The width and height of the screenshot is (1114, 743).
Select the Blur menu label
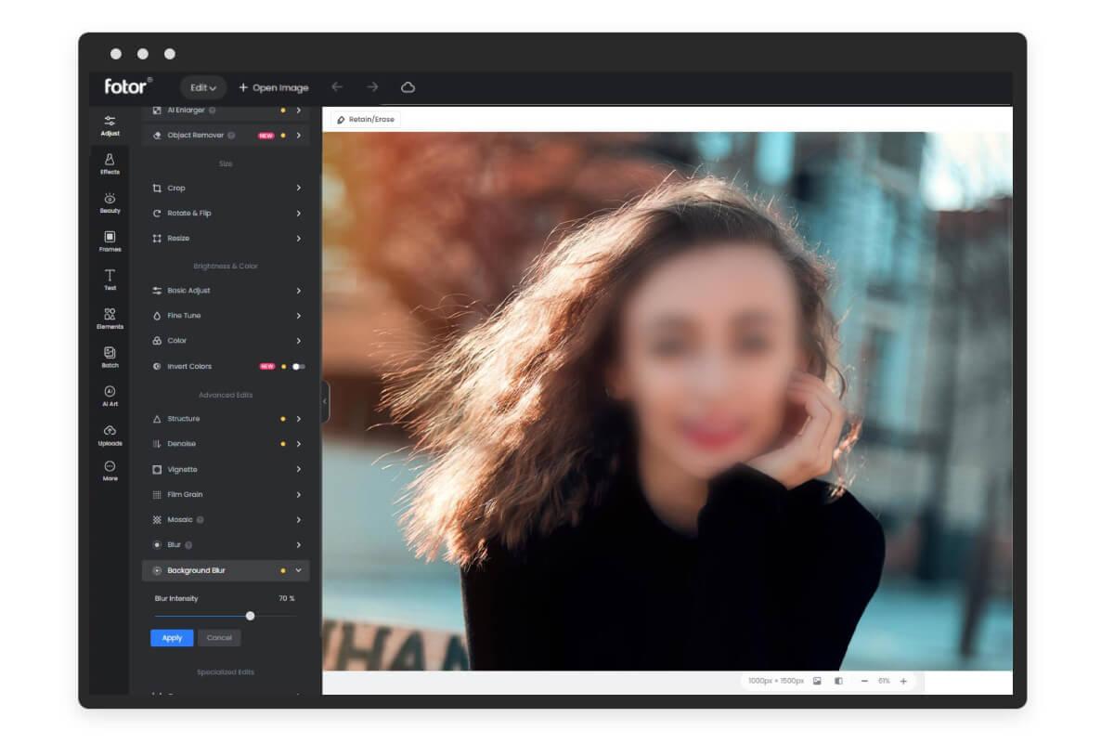[x=174, y=545]
